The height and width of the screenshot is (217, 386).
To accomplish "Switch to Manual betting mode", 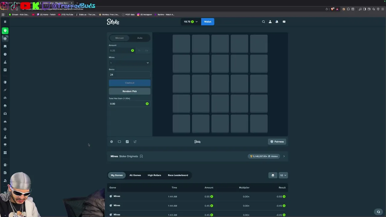I will tap(119, 38).
